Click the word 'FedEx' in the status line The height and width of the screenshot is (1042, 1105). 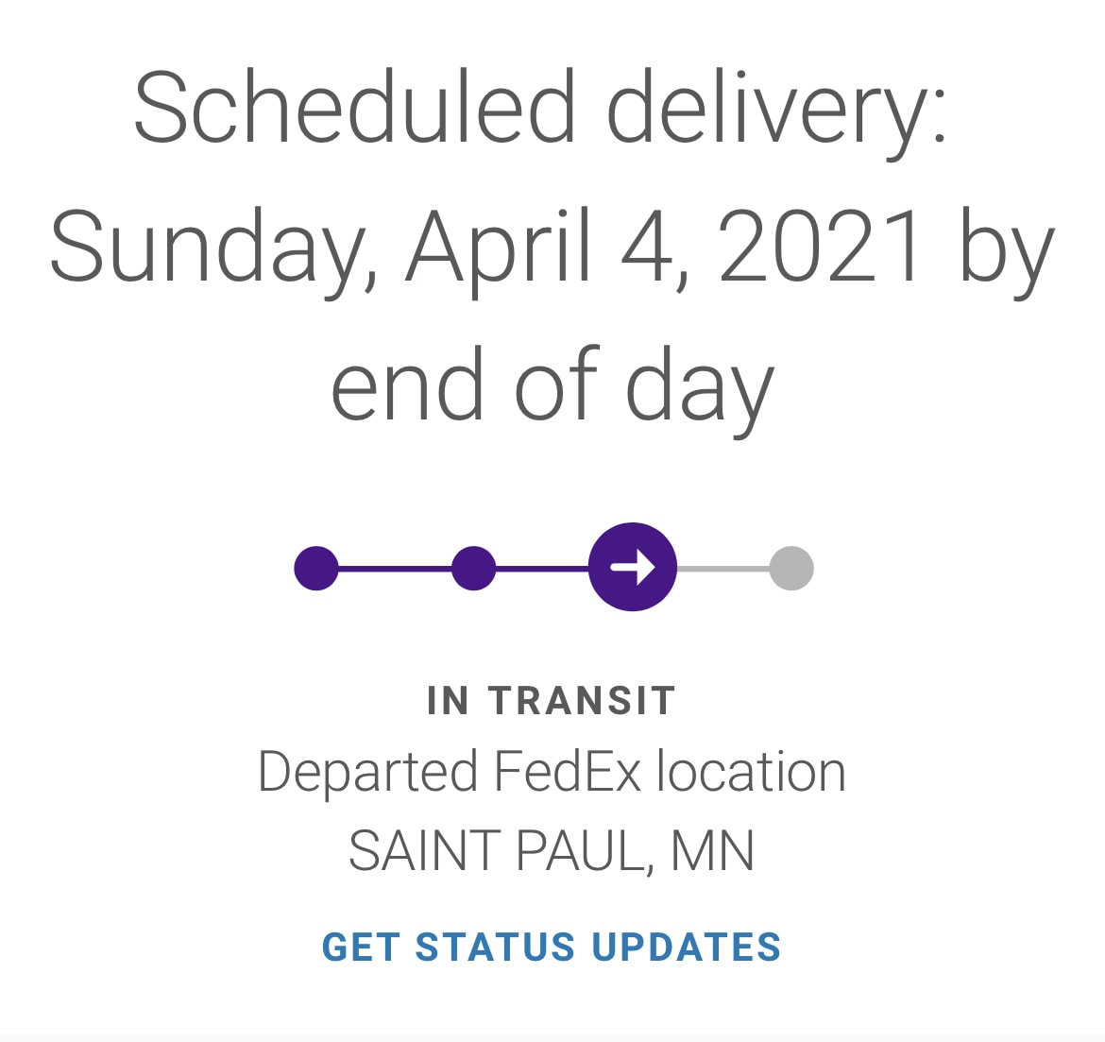(568, 772)
